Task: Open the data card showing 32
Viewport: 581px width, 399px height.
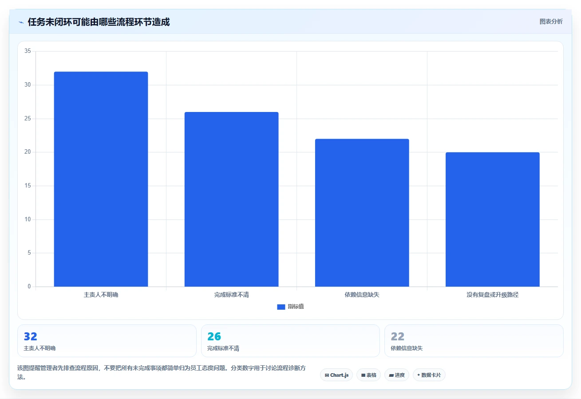Action: pos(107,341)
